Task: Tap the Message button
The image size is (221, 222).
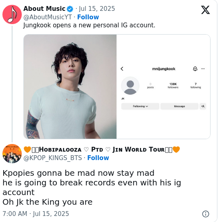Action: tap(179, 106)
